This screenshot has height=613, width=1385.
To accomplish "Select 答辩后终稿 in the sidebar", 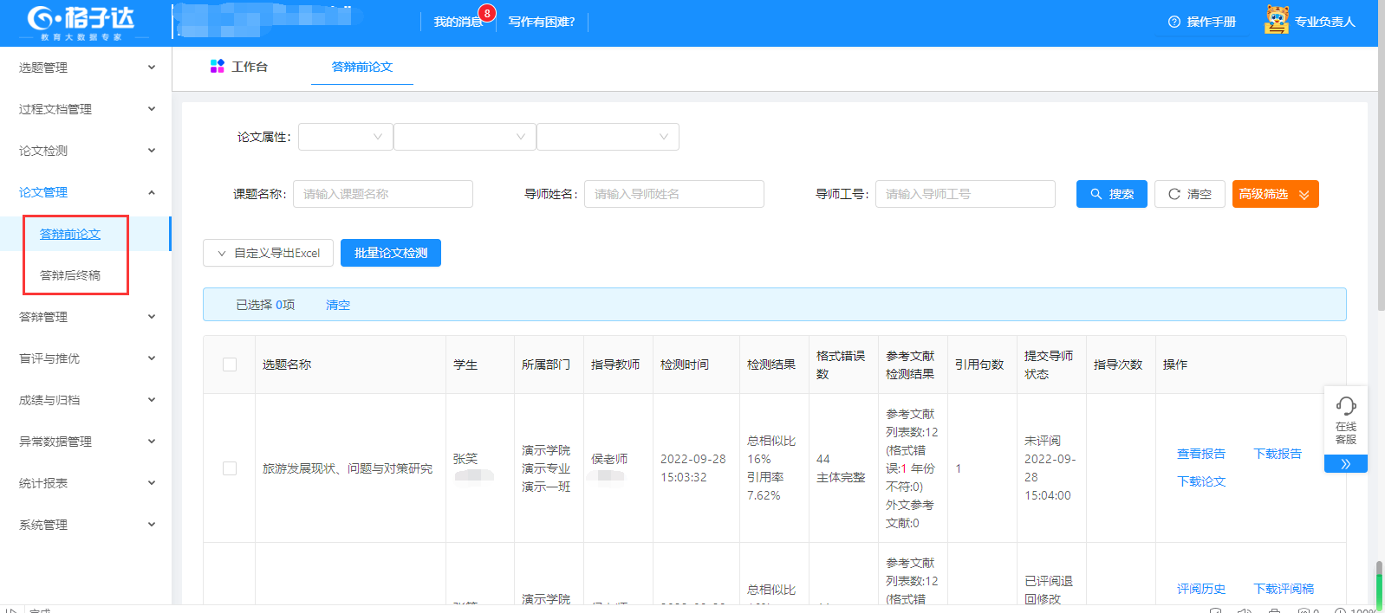I will (70, 275).
